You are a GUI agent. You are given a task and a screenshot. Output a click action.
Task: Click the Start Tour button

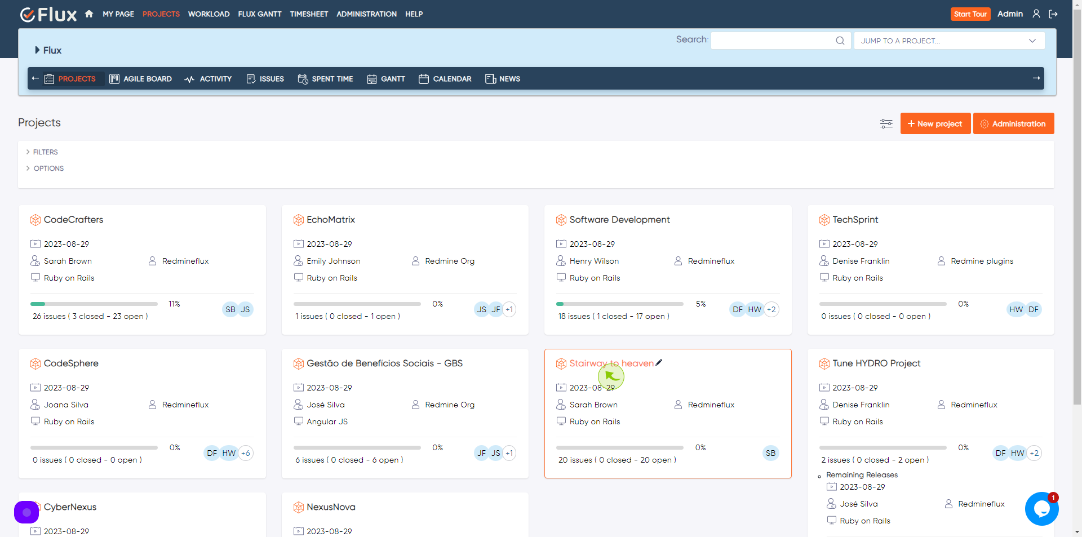970,14
